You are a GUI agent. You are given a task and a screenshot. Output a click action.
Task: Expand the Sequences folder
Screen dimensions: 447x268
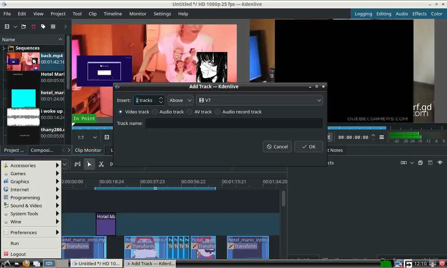pyautogui.click(x=4, y=48)
